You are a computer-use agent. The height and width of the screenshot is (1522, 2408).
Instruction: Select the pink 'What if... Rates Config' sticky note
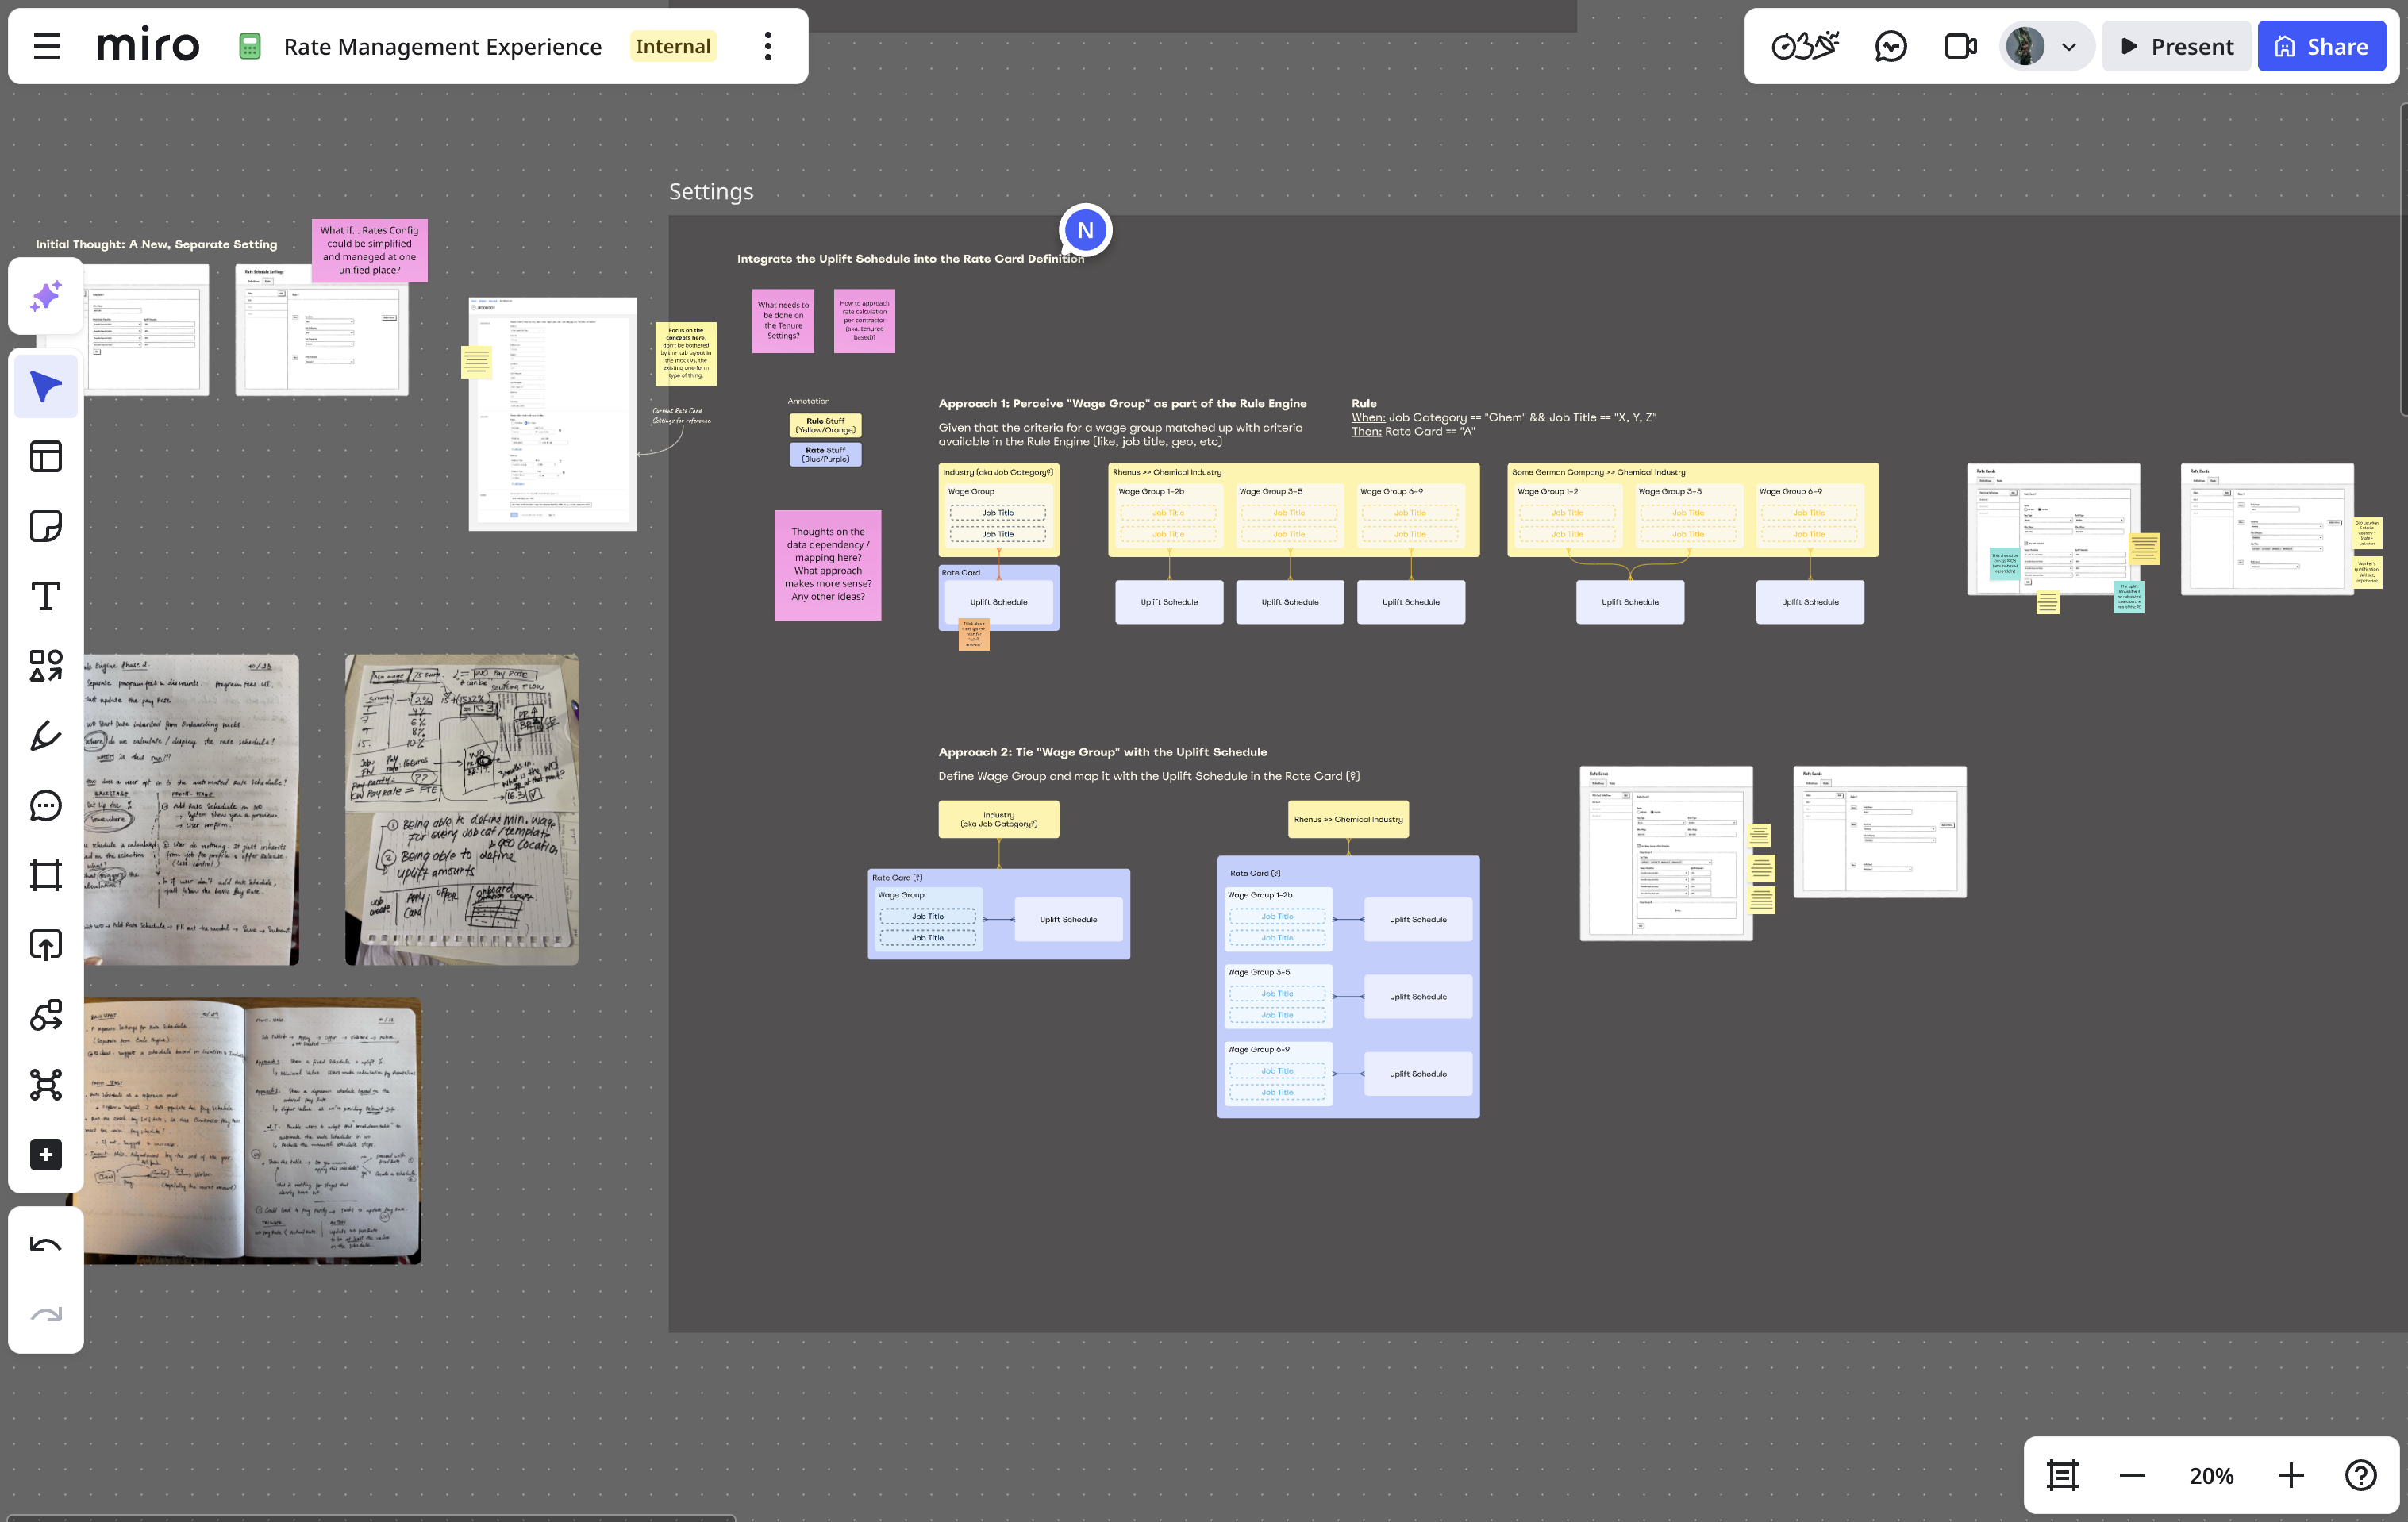(369, 250)
